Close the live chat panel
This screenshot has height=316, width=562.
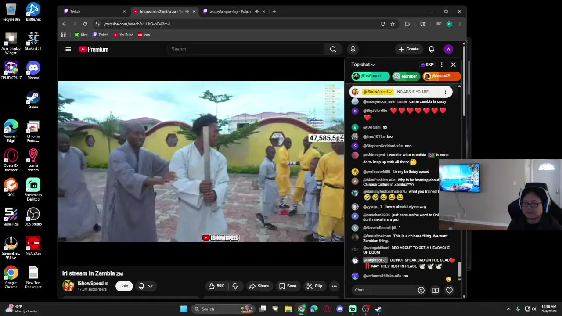click(454, 65)
